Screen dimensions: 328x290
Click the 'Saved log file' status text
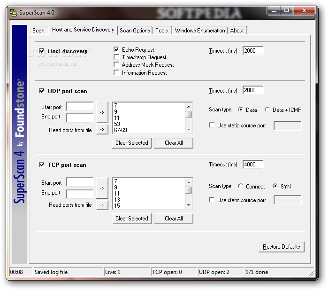tap(51, 272)
